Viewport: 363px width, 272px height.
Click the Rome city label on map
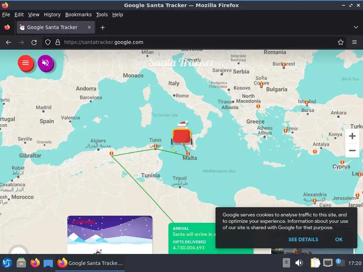click(x=182, y=96)
